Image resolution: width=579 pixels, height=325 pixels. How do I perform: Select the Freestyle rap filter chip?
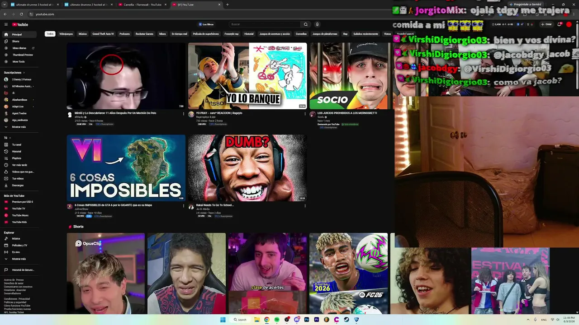(231, 34)
